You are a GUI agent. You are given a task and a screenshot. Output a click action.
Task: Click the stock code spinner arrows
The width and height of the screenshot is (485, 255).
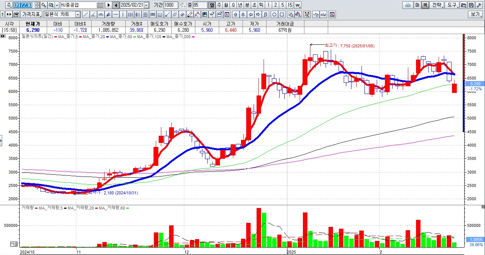(37, 5)
